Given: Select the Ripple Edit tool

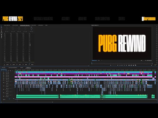Looking at the screenshot, I should 2,29.
